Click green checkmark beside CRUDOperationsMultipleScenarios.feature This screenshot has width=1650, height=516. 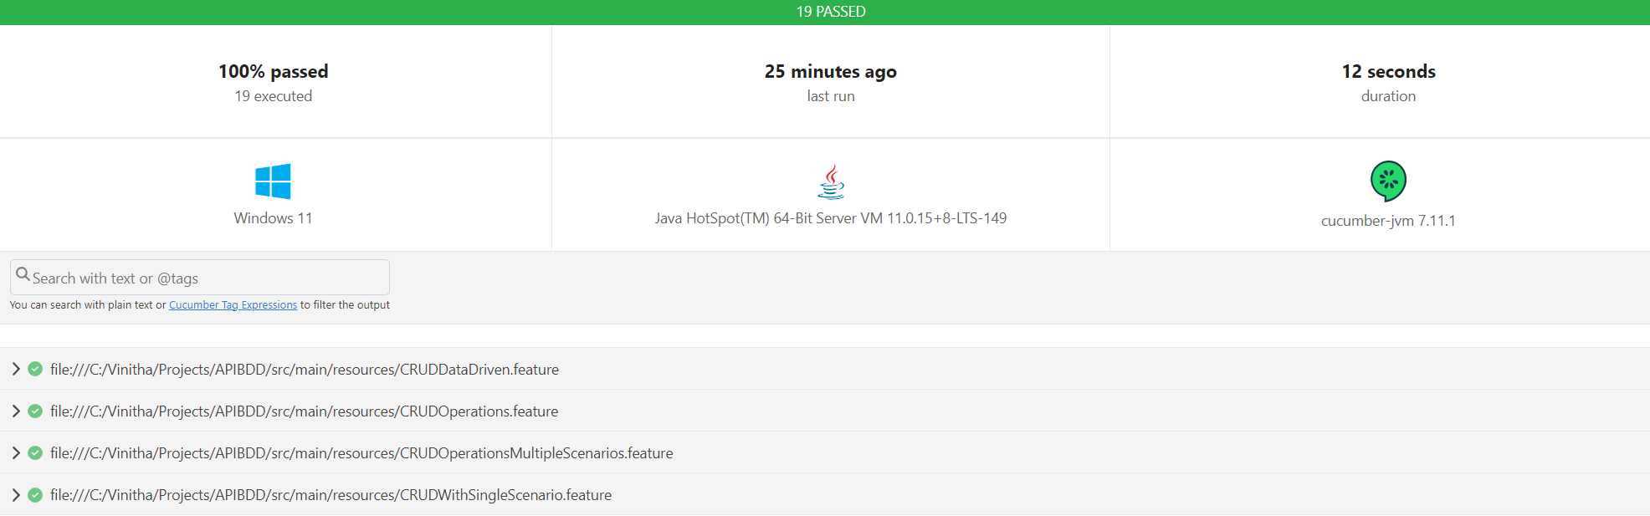35,452
